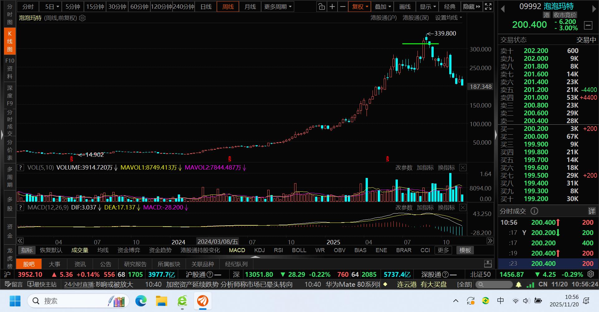Image resolution: width=599 pixels, height=312 pixels.
Task: Click the 同花顺 app icon in the taskbar
Action: (203, 301)
